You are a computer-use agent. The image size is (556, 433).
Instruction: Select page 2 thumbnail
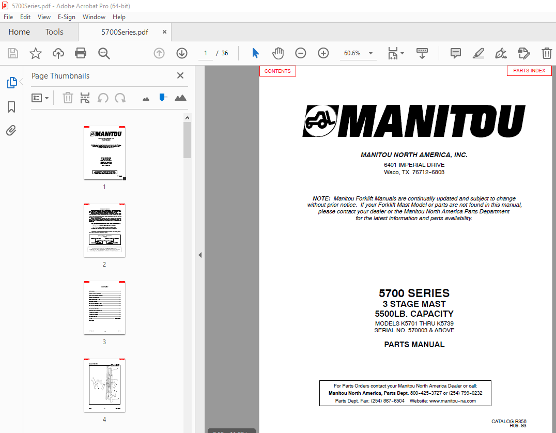click(104, 230)
